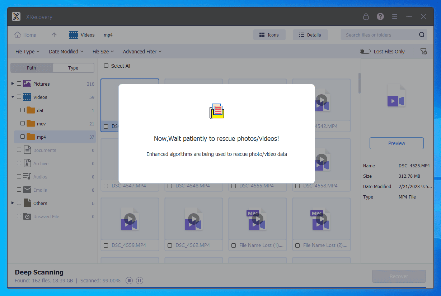
Task: Tick the mov folder checkbox
Action: point(23,124)
